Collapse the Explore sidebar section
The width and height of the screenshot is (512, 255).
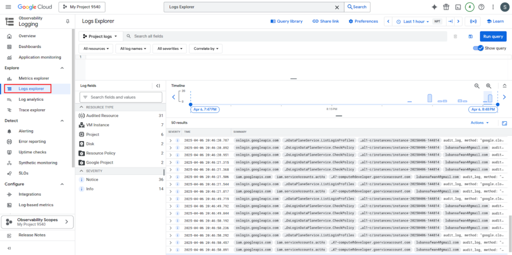62,68
